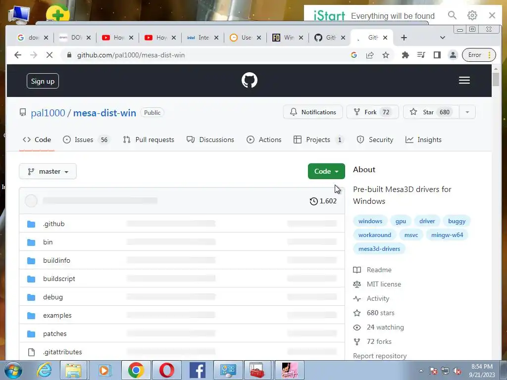Click the windows topic tag
The image size is (507, 380).
tap(370, 221)
